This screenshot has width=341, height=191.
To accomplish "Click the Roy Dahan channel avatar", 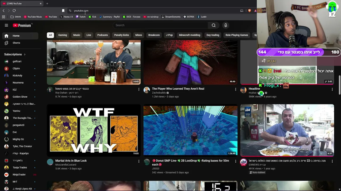I will [50, 90].
